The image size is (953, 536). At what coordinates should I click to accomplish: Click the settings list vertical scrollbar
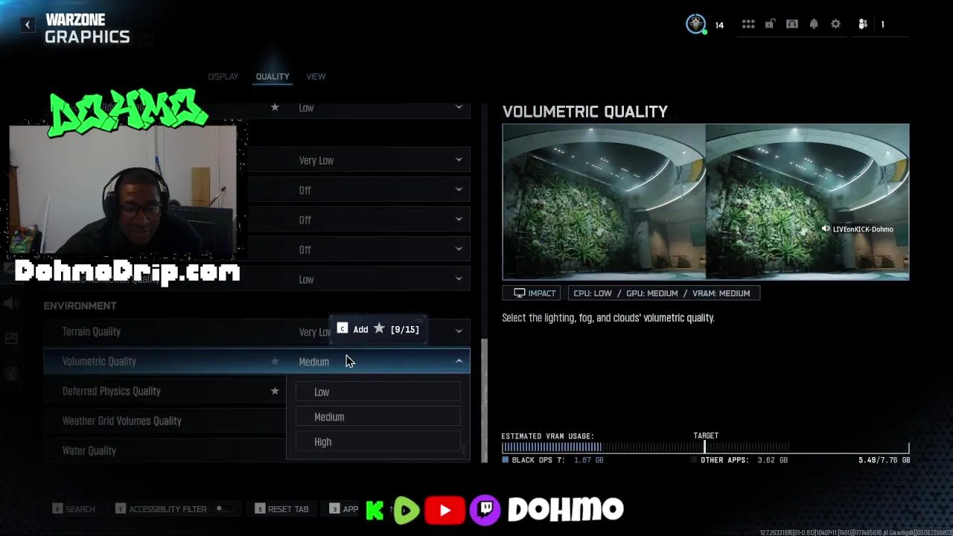[x=485, y=399]
